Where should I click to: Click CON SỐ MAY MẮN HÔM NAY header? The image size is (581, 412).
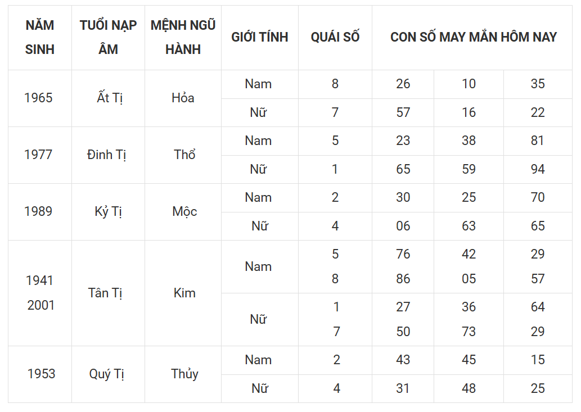tap(472, 38)
